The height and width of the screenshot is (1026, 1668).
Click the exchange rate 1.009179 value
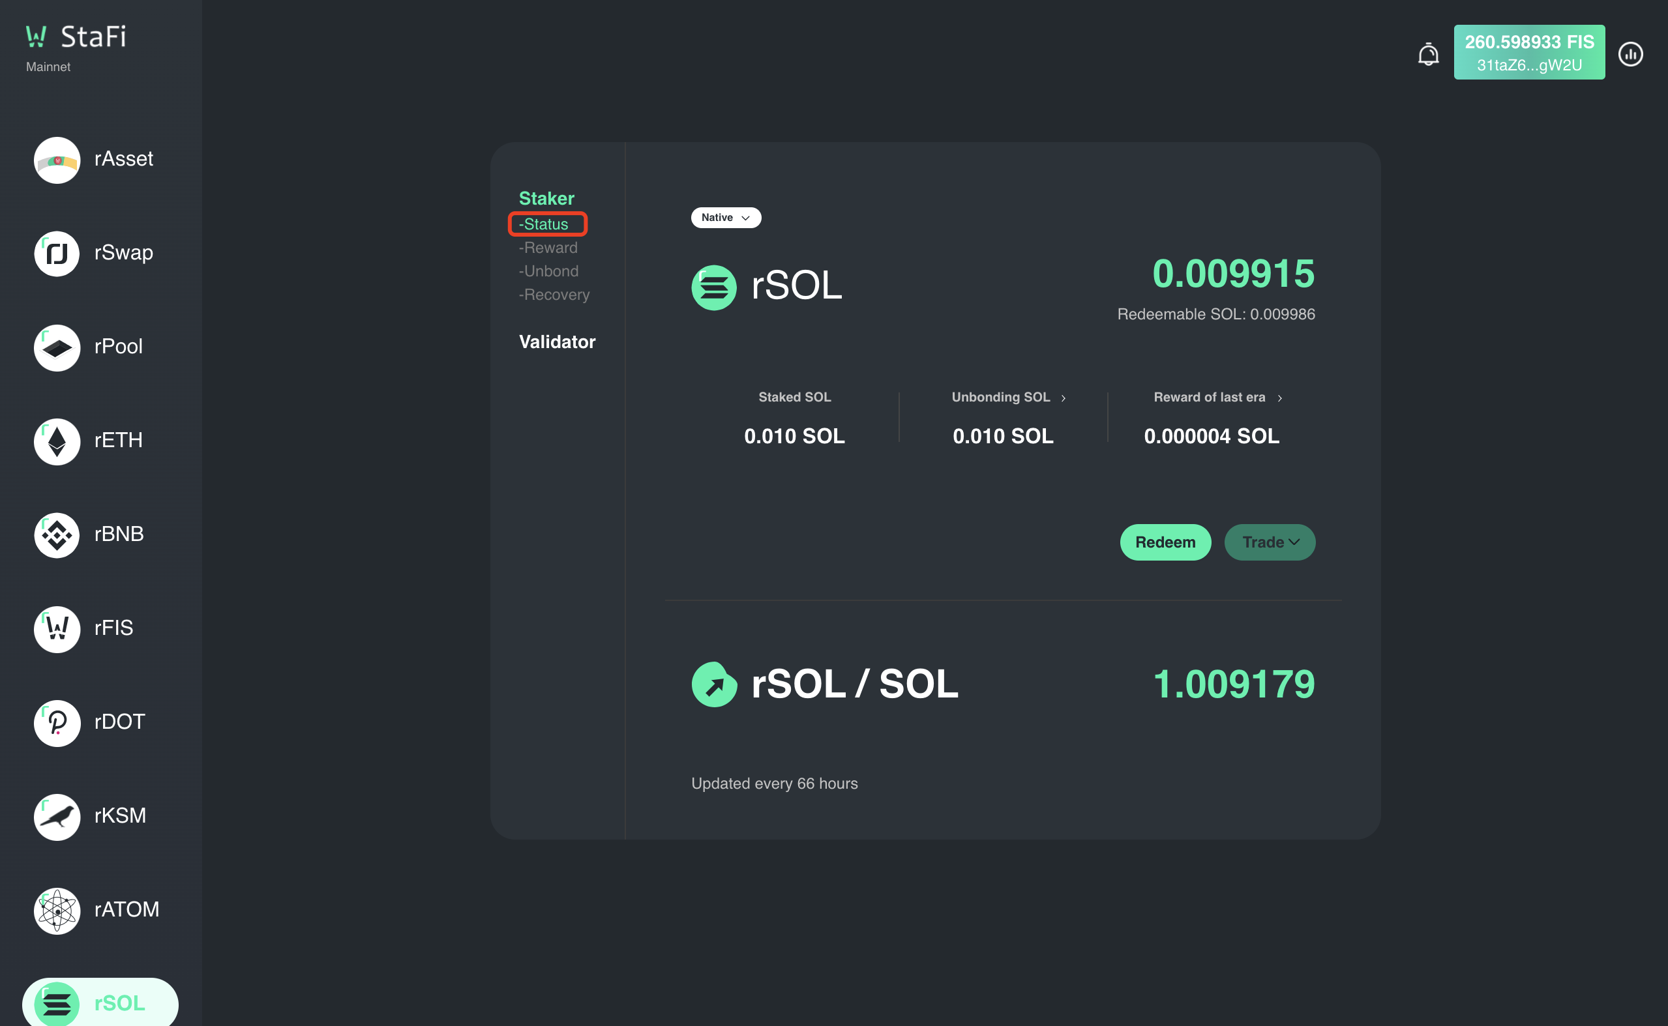coord(1234,684)
